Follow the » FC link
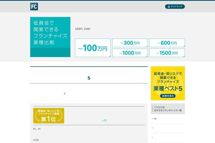 tap(104, 120)
